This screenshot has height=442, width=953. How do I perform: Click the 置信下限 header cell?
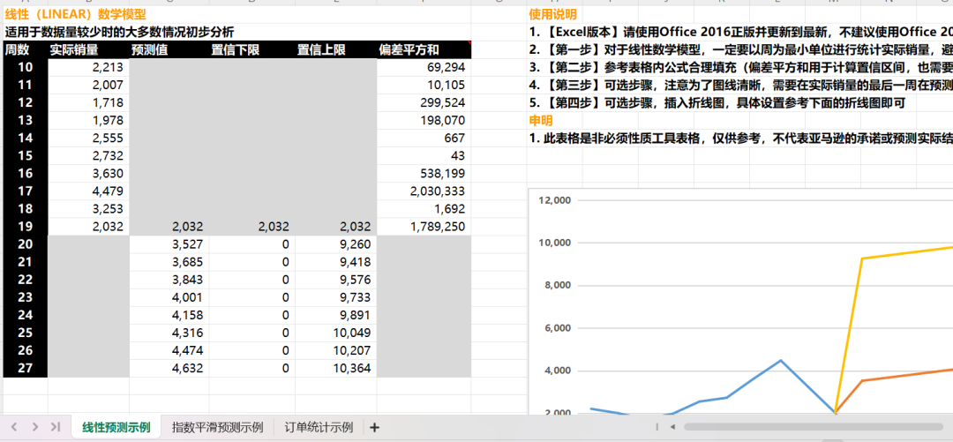pyautogui.click(x=251, y=50)
